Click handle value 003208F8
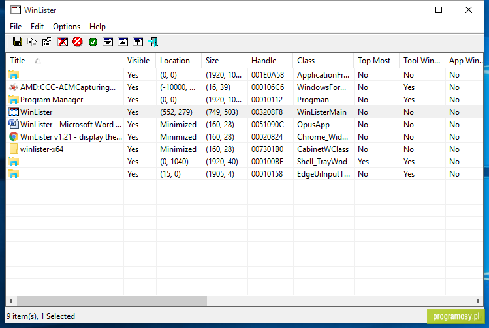489x328 pixels. [267, 112]
